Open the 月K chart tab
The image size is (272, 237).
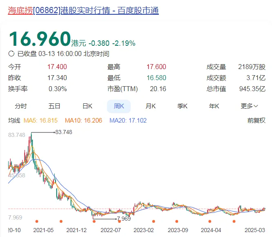(151, 106)
